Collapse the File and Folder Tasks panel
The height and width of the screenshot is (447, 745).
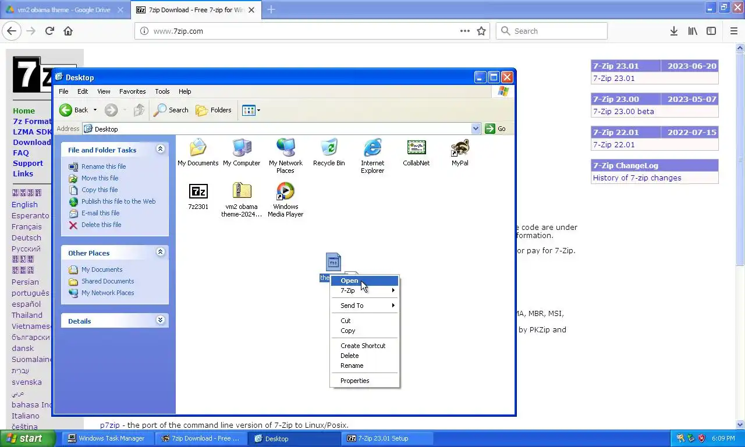(x=160, y=150)
